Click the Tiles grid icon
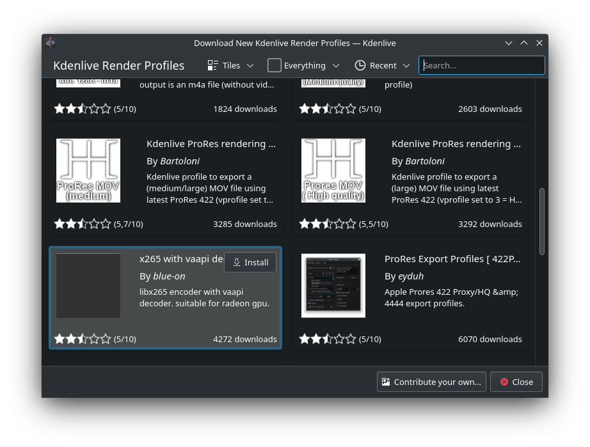The width and height of the screenshot is (590, 447). [x=213, y=65]
